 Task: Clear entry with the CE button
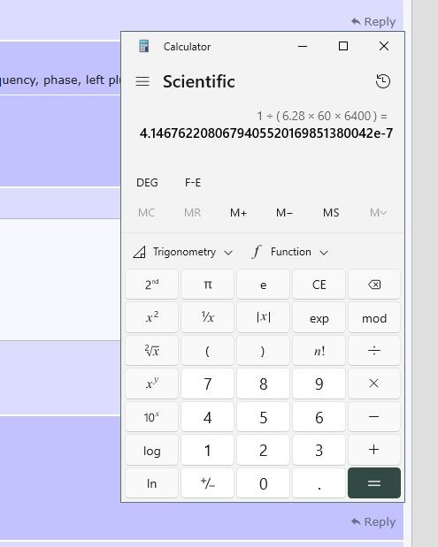319,285
